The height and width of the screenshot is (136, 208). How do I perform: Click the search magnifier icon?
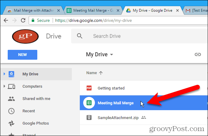(x=80, y=36)
